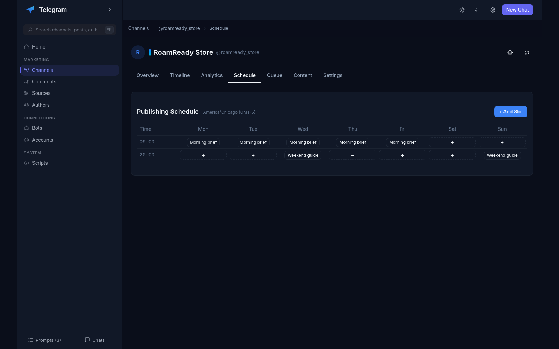Toggle light theme with sun icon

click(462, 10)
